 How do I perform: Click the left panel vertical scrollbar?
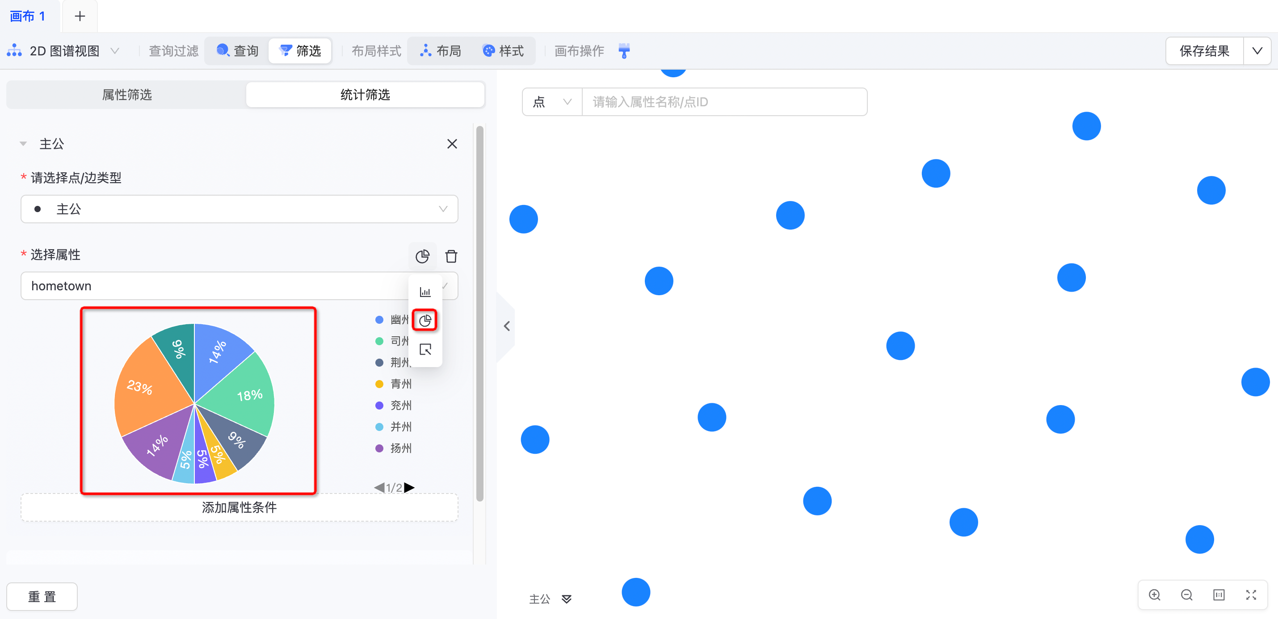pyautogui.click(x=480, y=314)
